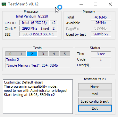Viewport: 118px width, 117px height.
Task: Click the x2 core count field
Action: pos(54,23)
